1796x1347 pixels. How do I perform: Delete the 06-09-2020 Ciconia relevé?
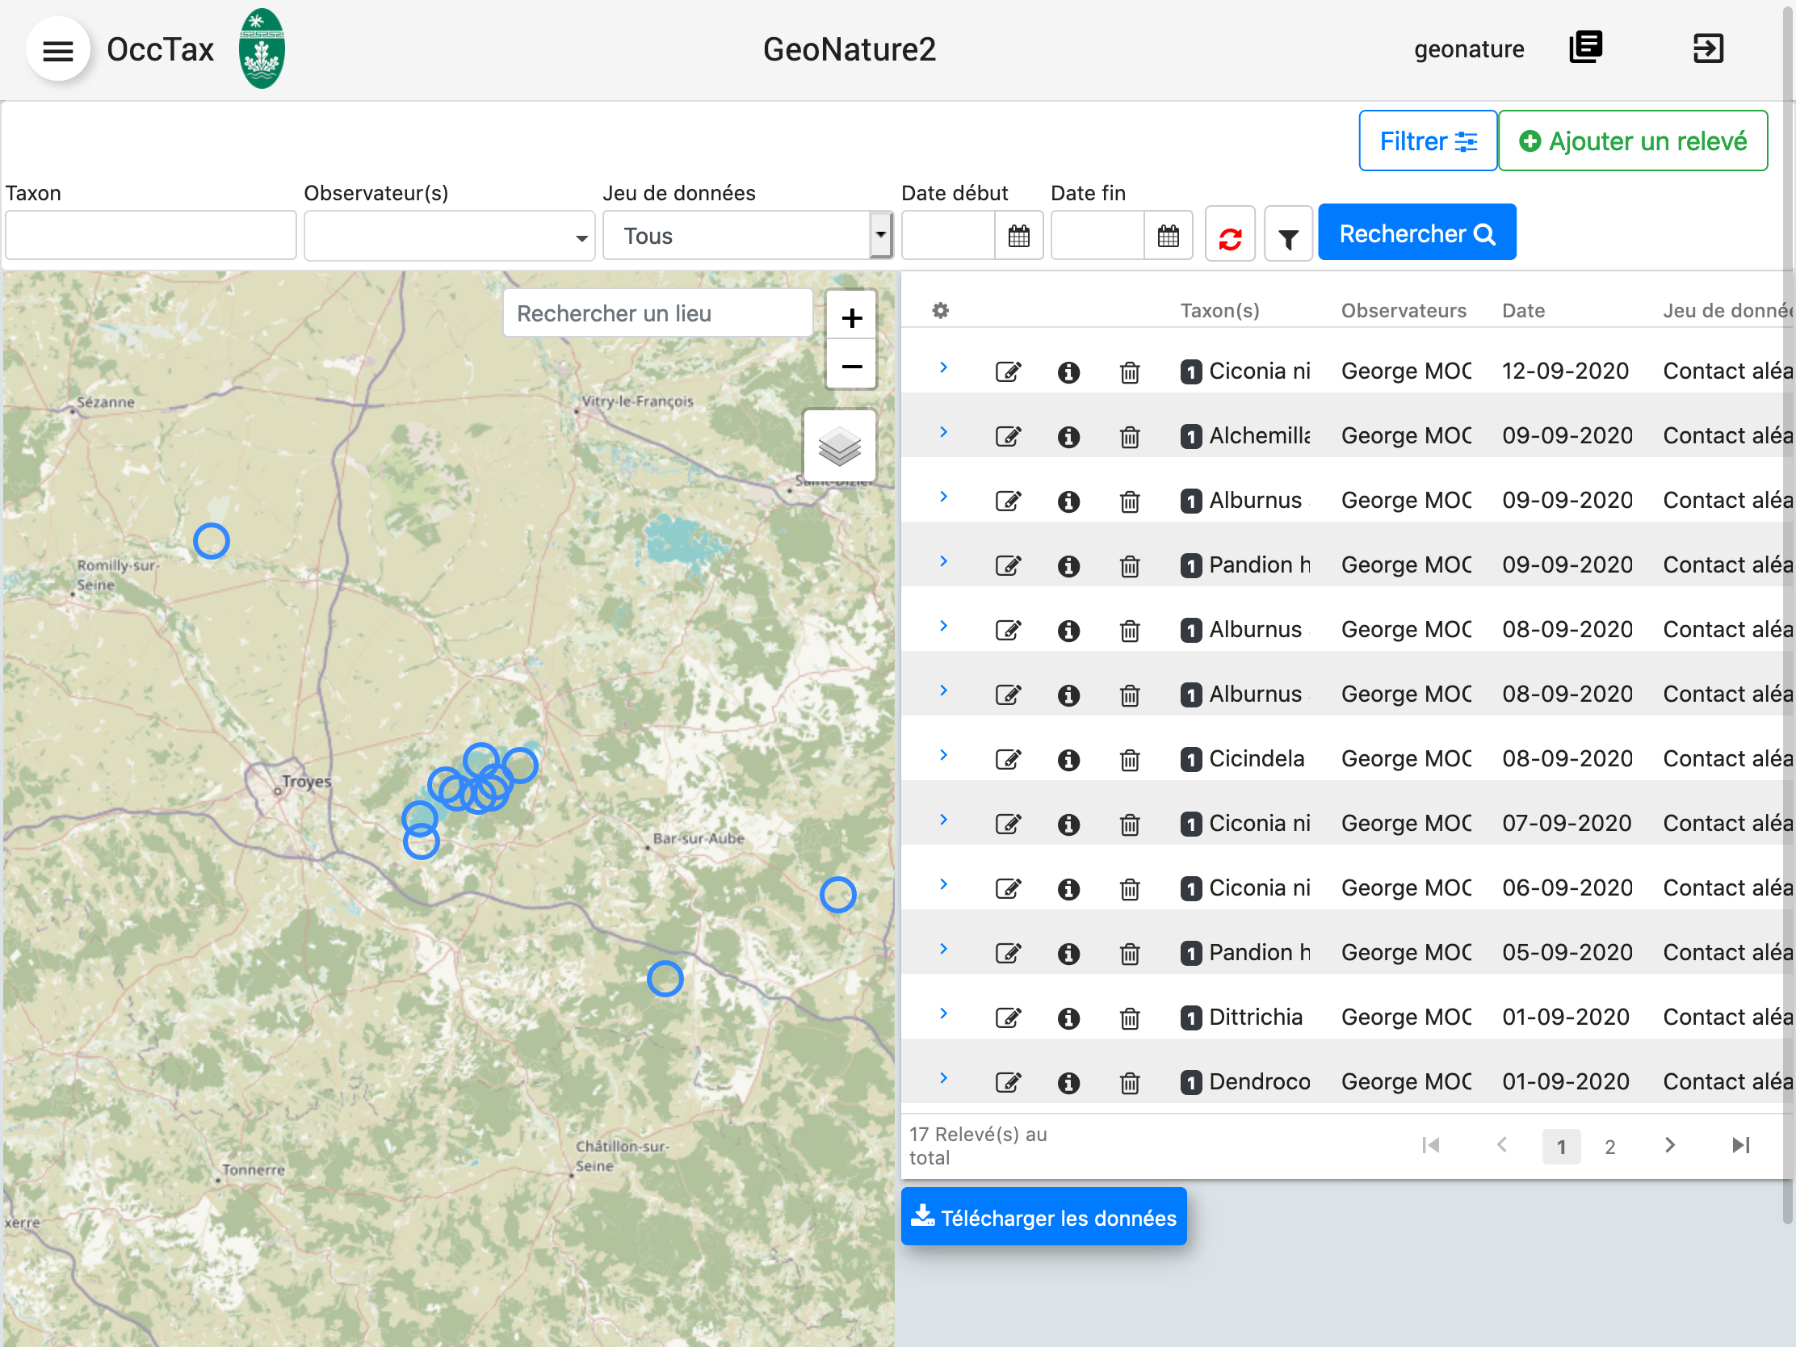[1130, 889]
